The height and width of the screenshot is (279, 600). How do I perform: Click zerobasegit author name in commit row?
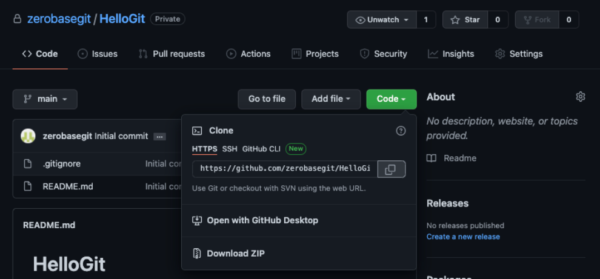(67, 136)
